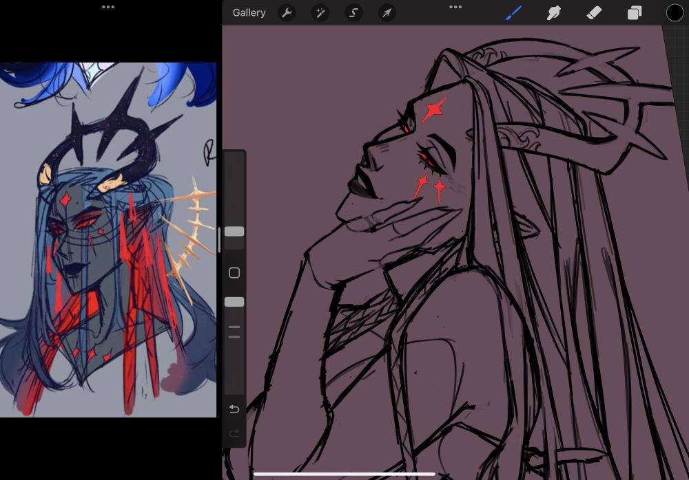Open the Layers panel
The image size is (689, 480).
tap(634, 13)
